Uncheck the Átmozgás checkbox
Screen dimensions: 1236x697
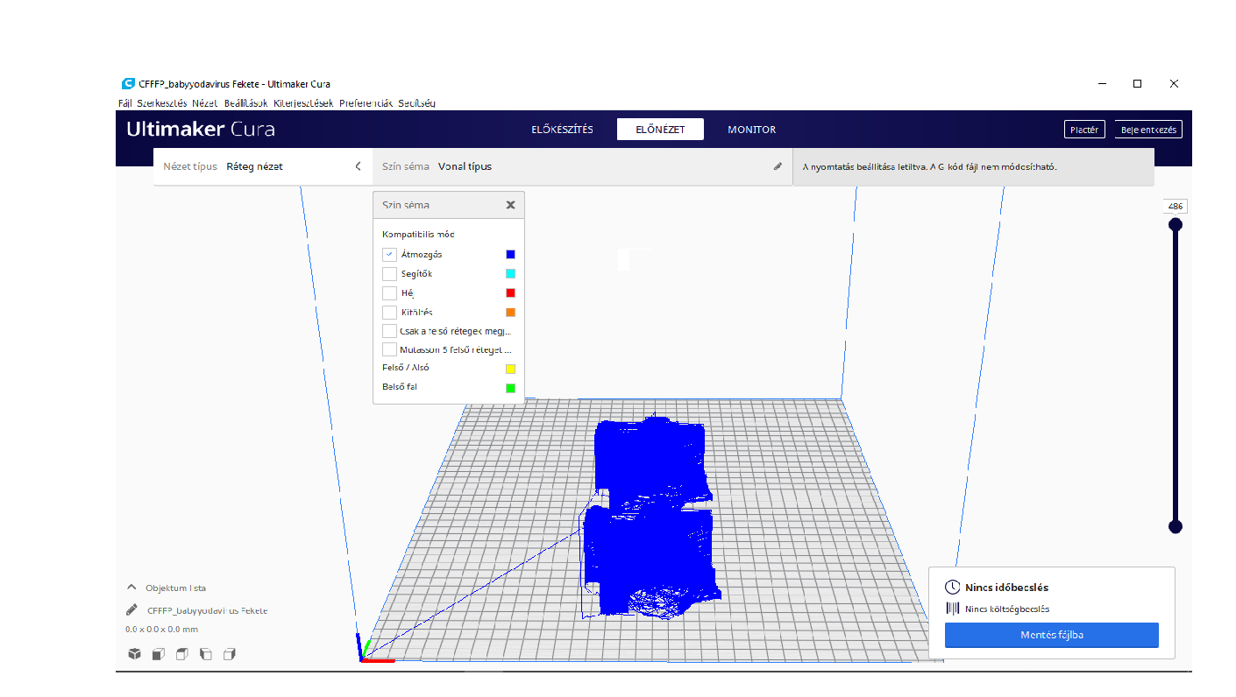(x=389, y=254)
